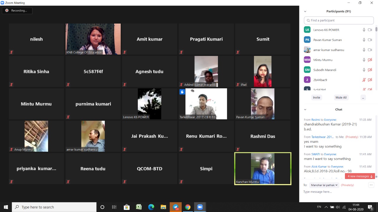This screenshot has width=378, height=212.
Task: Click the red recording indicator dot
Action: 7,11
